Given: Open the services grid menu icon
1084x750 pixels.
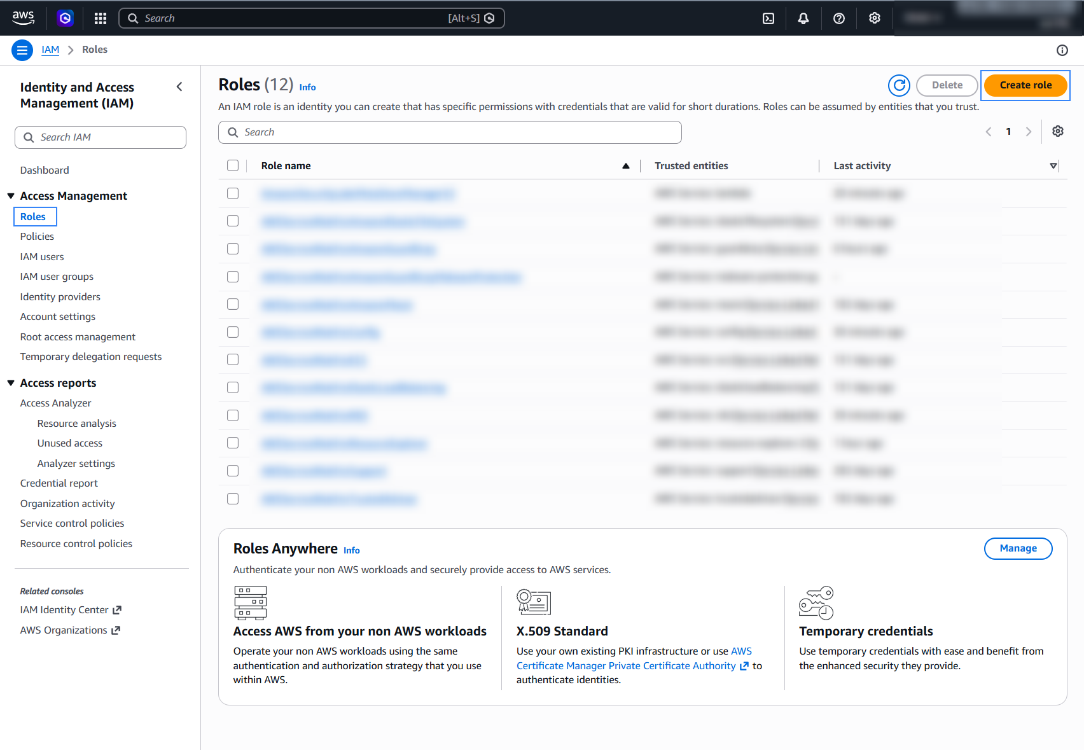Looking at the screenshot, I should click(x=101, y=18).
